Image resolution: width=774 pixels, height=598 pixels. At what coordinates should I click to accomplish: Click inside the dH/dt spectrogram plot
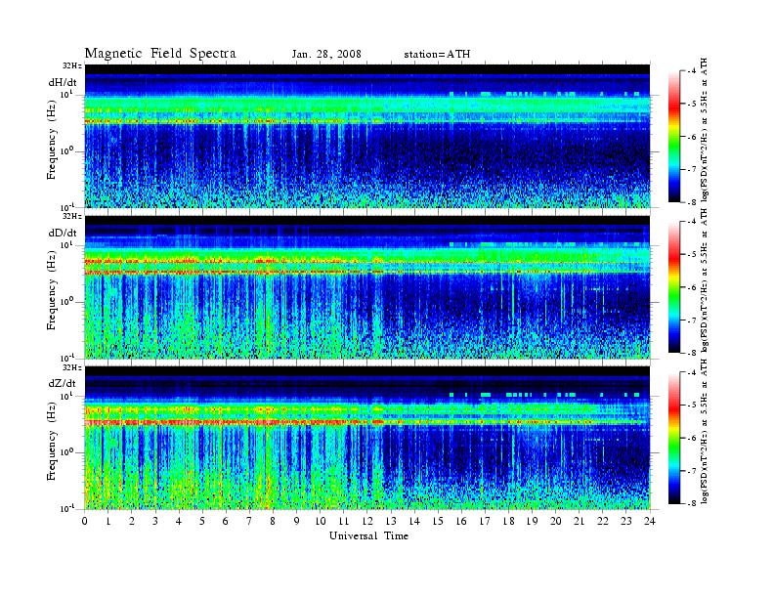[x=367, y=136]
